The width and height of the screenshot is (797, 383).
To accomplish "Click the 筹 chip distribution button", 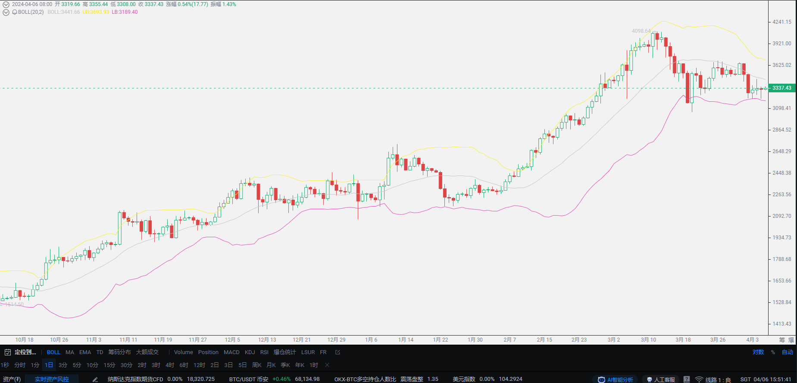I will coord(782,340).
